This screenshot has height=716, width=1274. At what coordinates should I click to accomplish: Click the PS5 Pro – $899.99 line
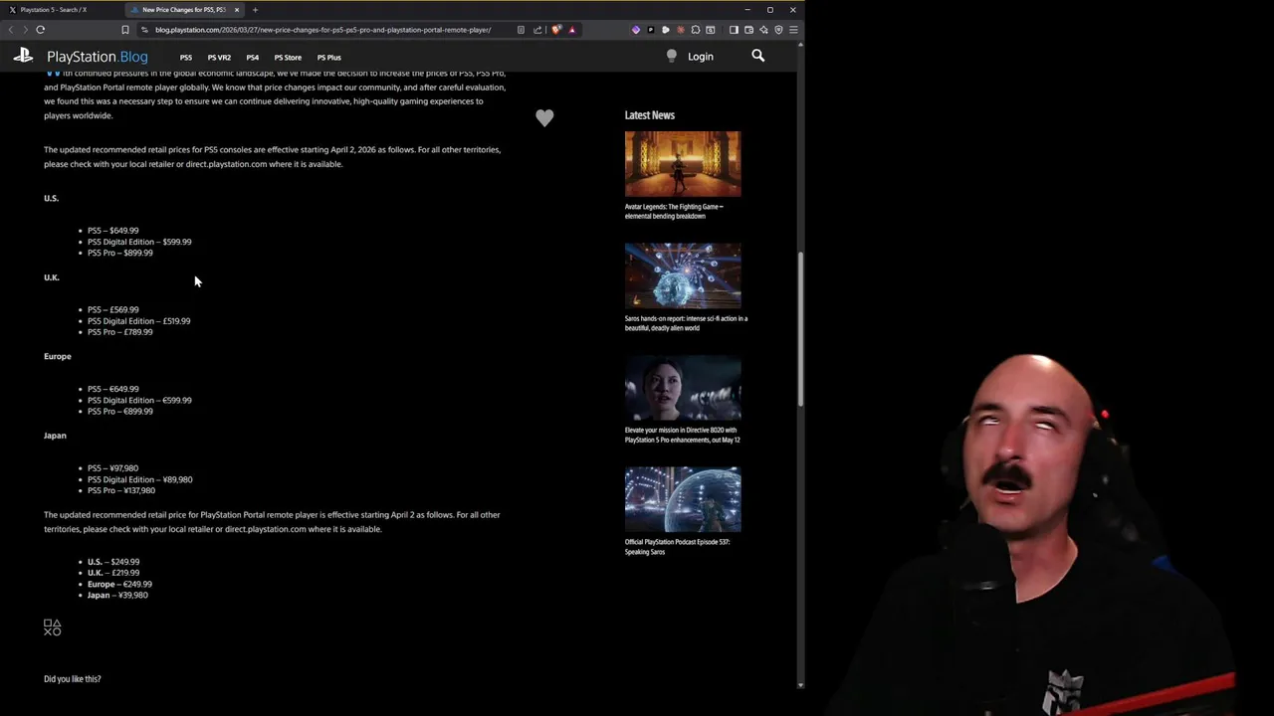[x=120, y=253]
